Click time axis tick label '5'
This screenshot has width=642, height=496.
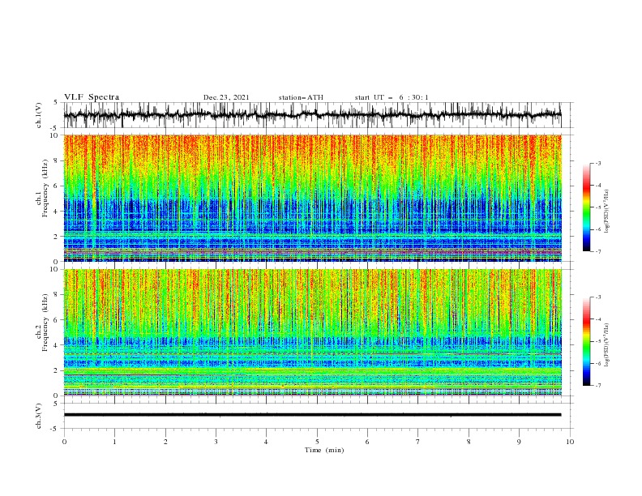(x=317, y=442)
